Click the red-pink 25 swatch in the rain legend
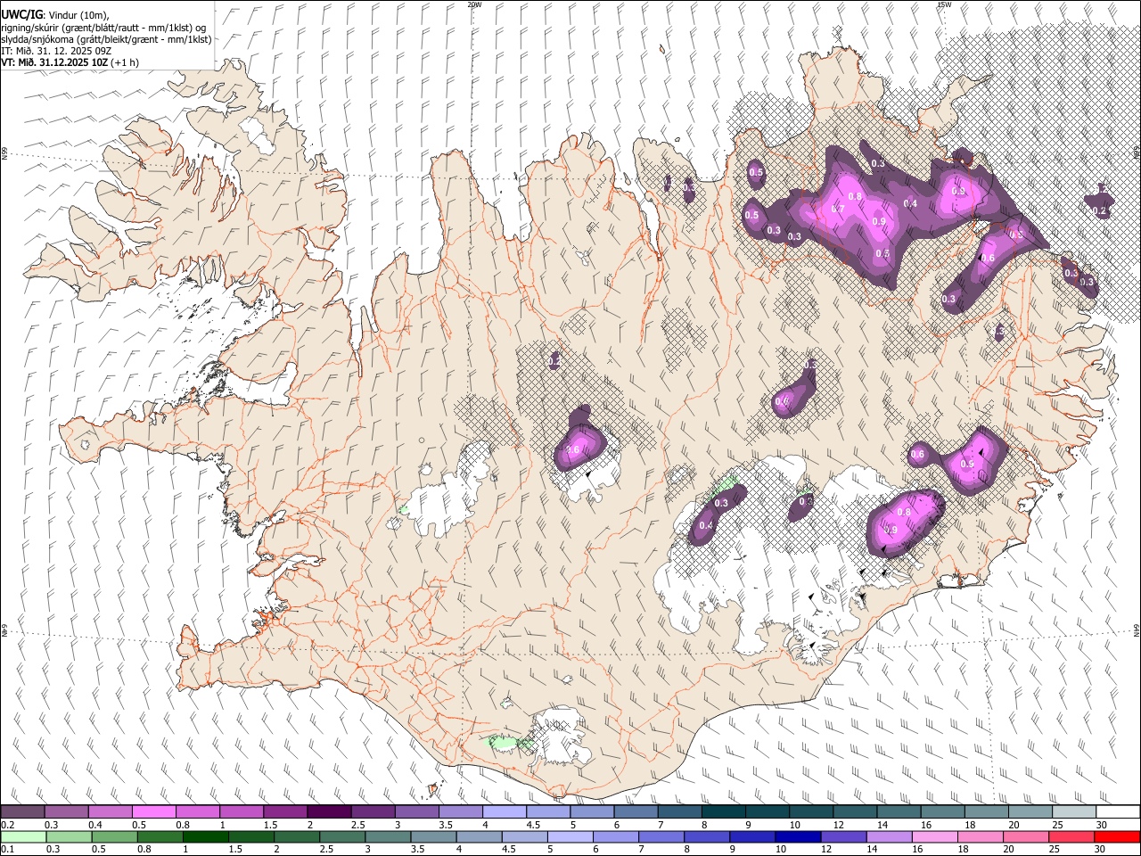 (1070, 837)
